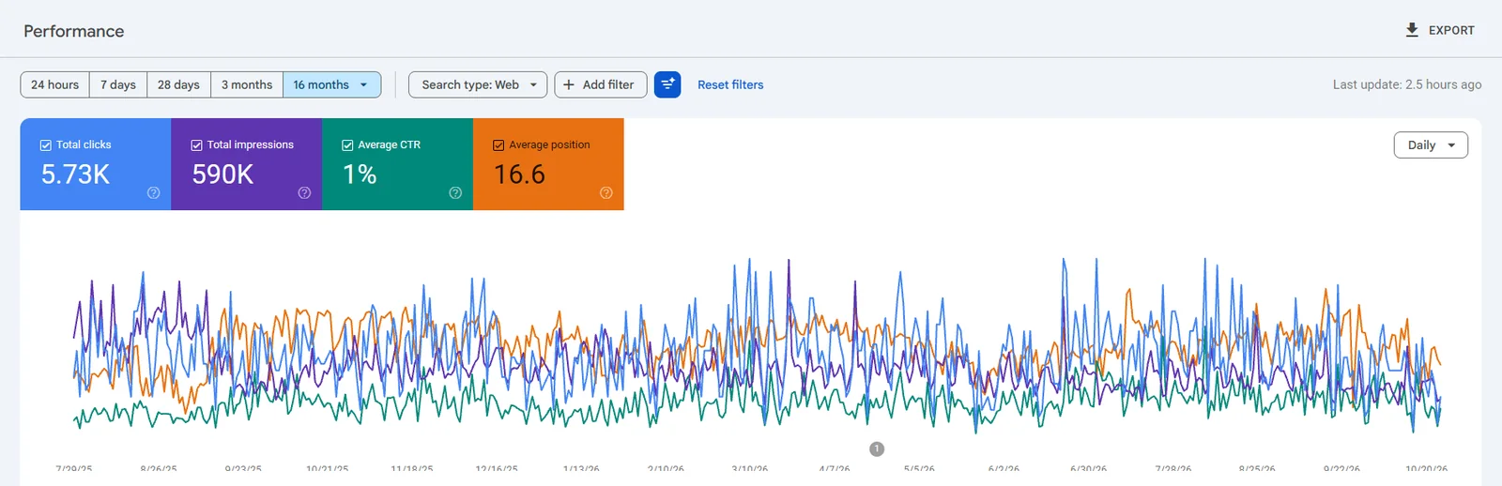1502x486 pixels.
Task: Click the EXPORT button label
Action: [x=1451, y=30]
